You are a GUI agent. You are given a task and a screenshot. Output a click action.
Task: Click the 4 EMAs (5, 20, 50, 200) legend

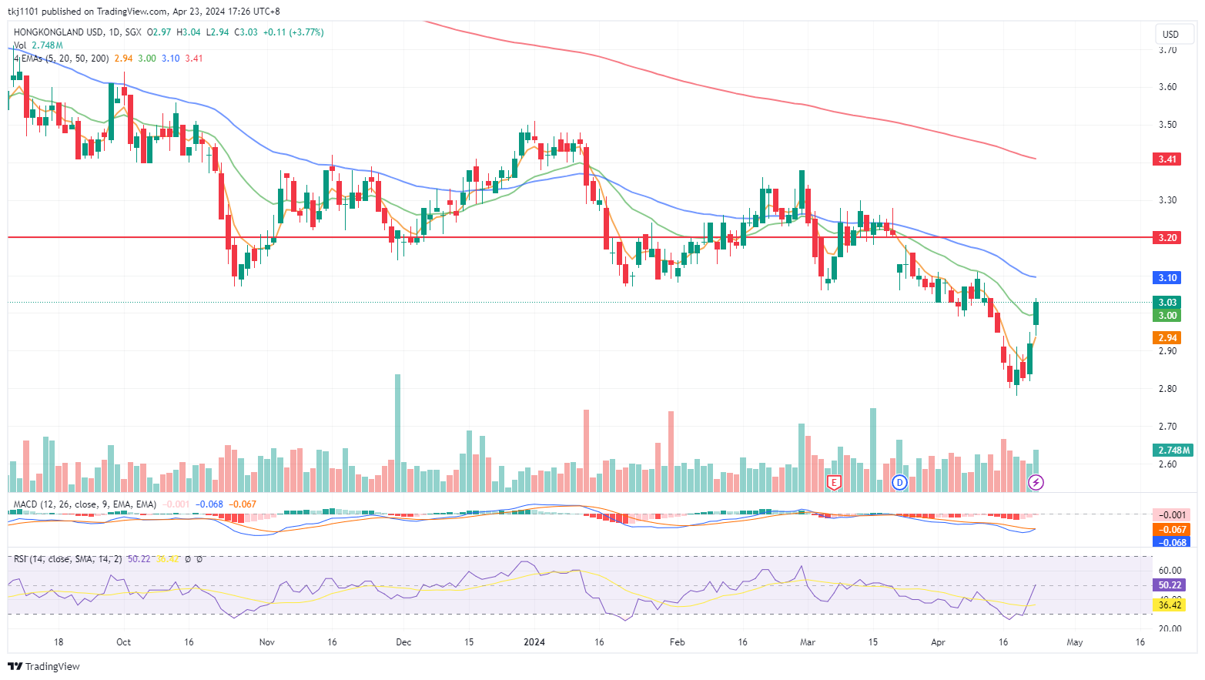click(61, 59)
